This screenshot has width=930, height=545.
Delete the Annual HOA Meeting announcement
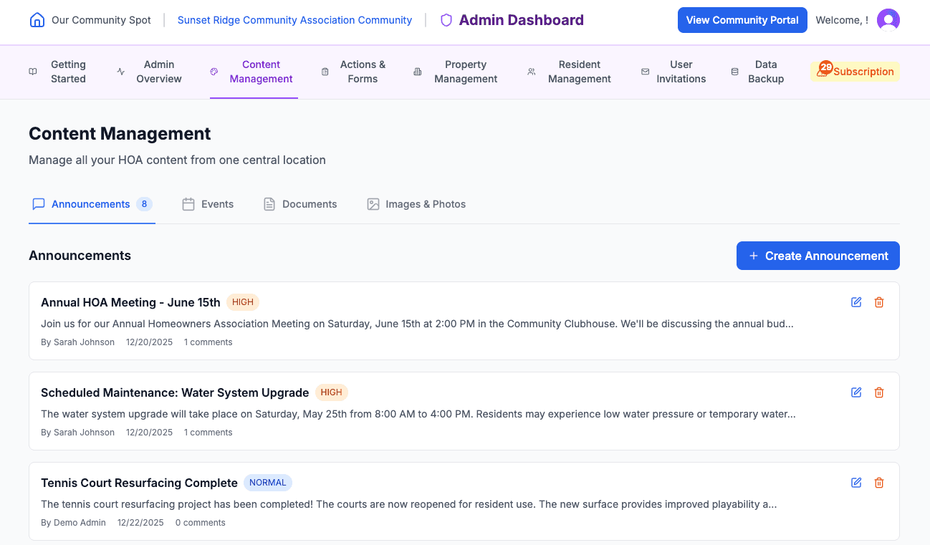pos(879,302)
